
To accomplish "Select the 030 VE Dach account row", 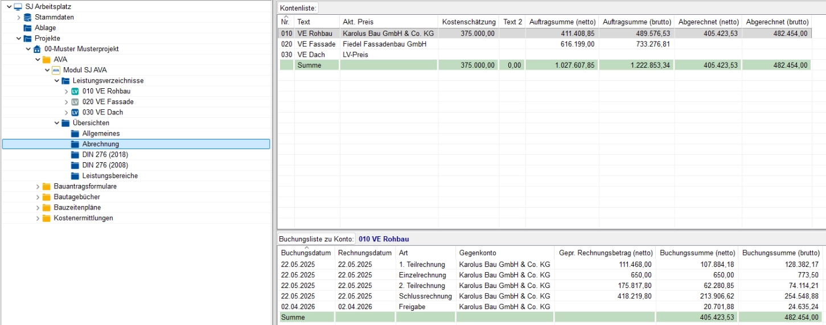I will tap(545, 55).
